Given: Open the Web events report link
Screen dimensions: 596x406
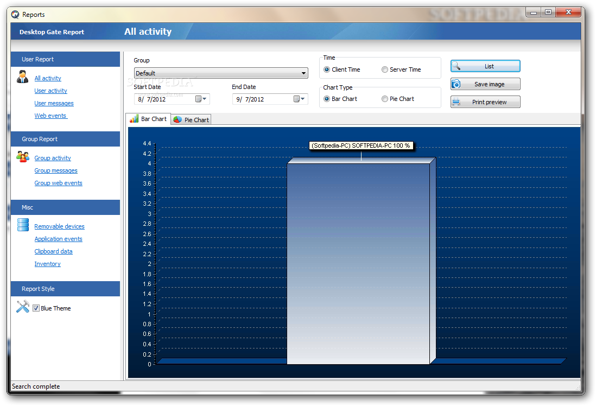Looking at the screenshot, I should point(51,116).
